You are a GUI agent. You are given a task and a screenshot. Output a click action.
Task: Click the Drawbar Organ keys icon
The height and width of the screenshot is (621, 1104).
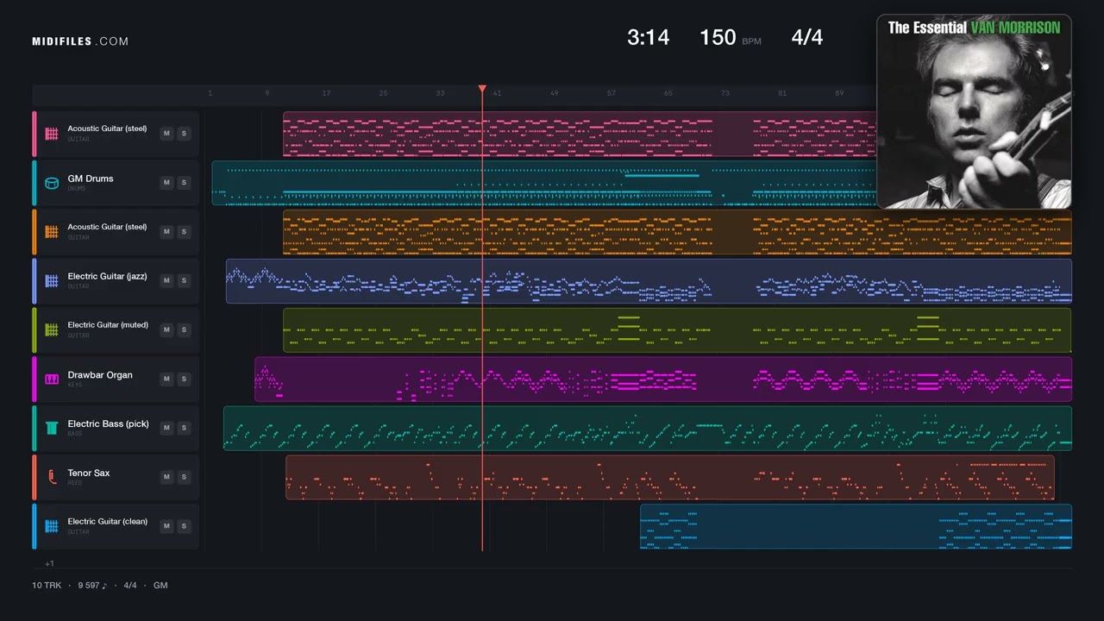pos(52,379)
